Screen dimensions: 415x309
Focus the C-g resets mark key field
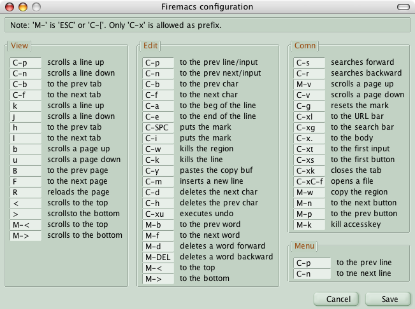pos(309,106)
